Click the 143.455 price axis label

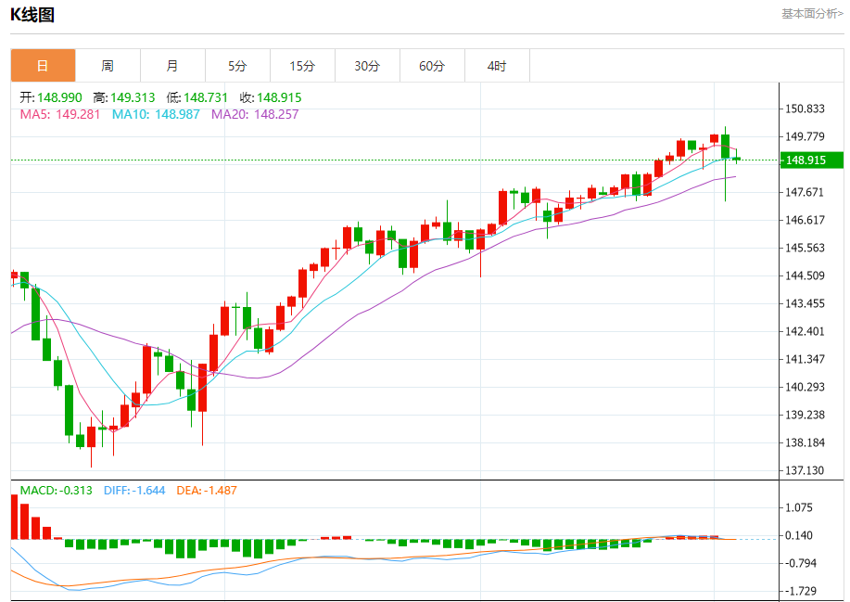(805, 303)
